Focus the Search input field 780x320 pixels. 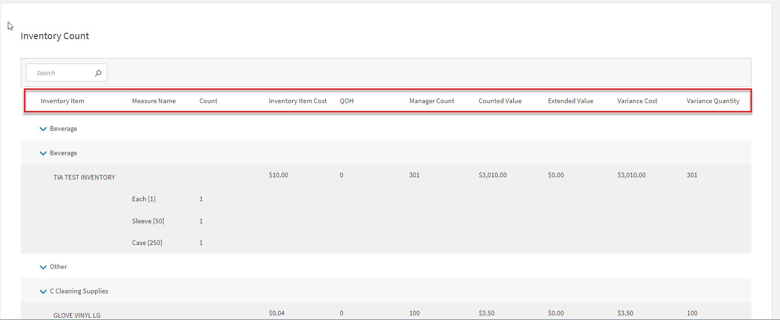(67, 73)
